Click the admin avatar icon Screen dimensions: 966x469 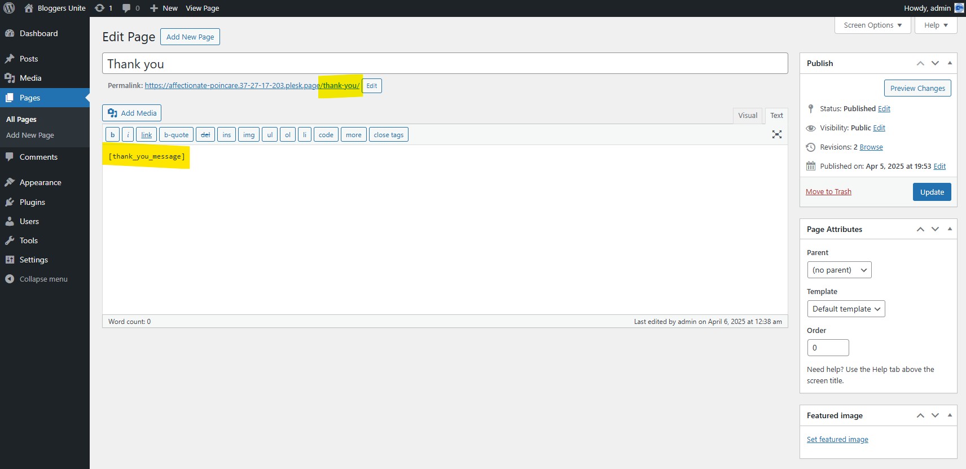point(959,8)
